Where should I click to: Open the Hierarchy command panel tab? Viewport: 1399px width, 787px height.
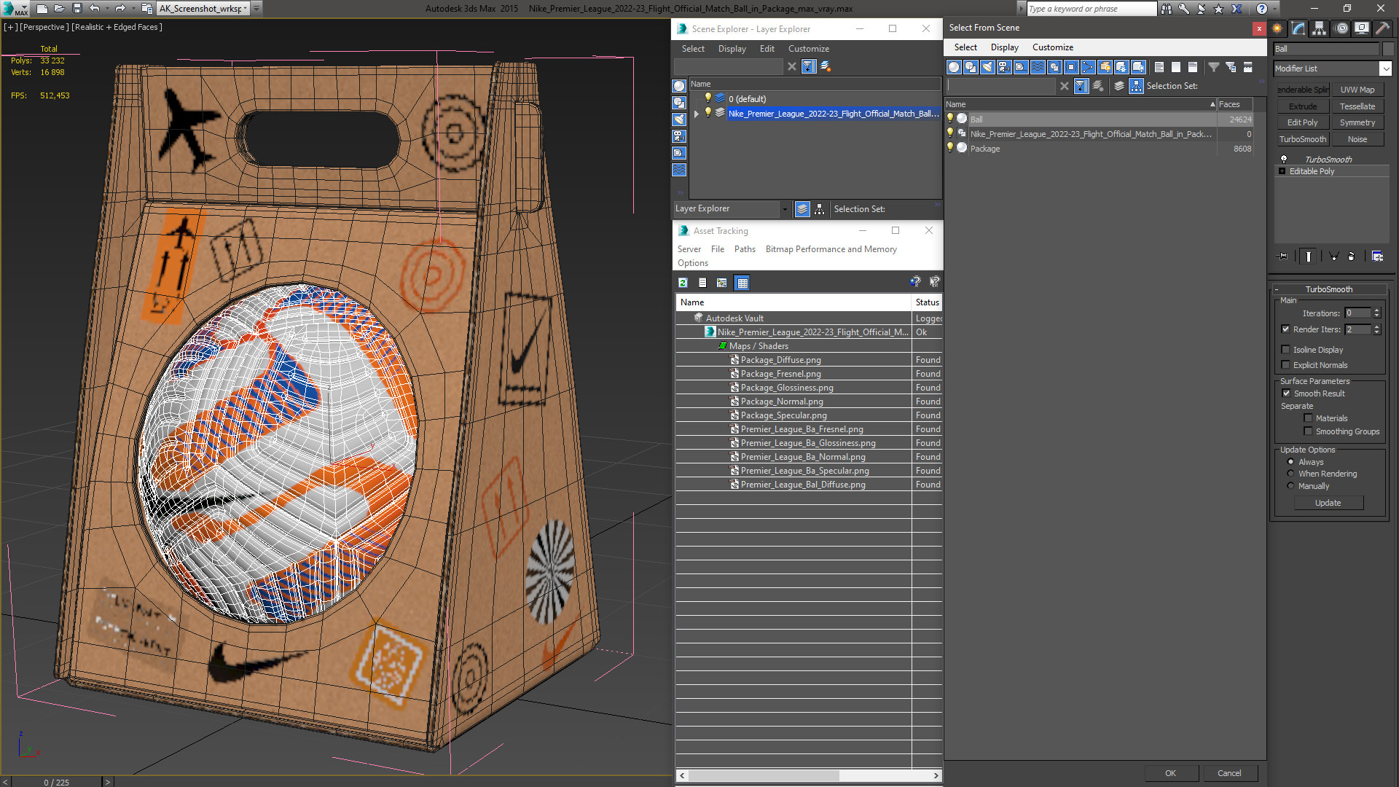(1319, 28)
